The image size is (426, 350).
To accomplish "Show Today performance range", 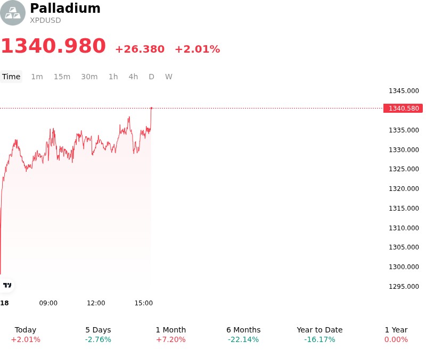I will 26,335.
